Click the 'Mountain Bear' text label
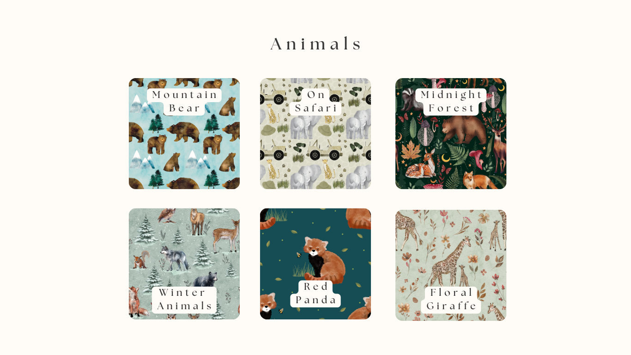The width and height of the screenshot is (631, 355). click(184, 102)
